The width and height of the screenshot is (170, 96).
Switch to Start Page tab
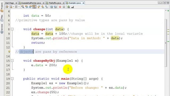pyautogui.click(x=10, y=3)
